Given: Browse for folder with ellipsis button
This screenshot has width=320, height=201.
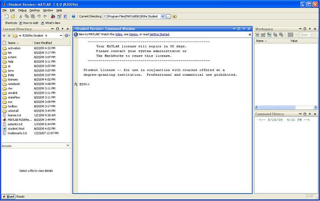Looking at the screenshot, I should tap(168, 17).
